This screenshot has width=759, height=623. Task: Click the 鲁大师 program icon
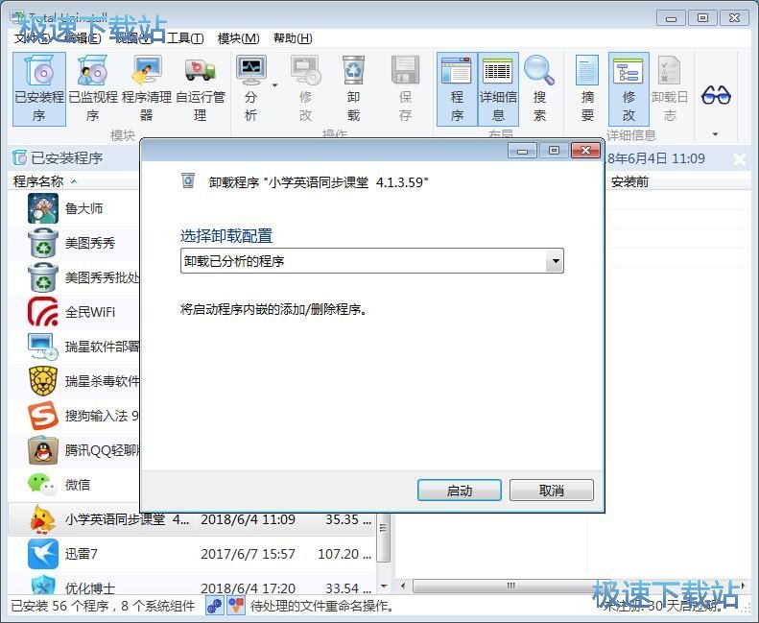[43, 208]
